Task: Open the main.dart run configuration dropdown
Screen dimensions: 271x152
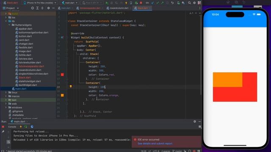Action: pos(69,3)
